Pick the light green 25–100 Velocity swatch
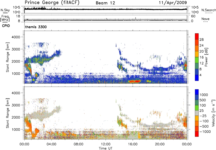This screenshot has height=150, width=216. (x=197, y=108)
